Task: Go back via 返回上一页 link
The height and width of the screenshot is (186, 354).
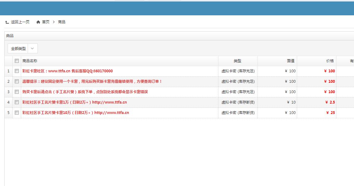Action: 20,22
